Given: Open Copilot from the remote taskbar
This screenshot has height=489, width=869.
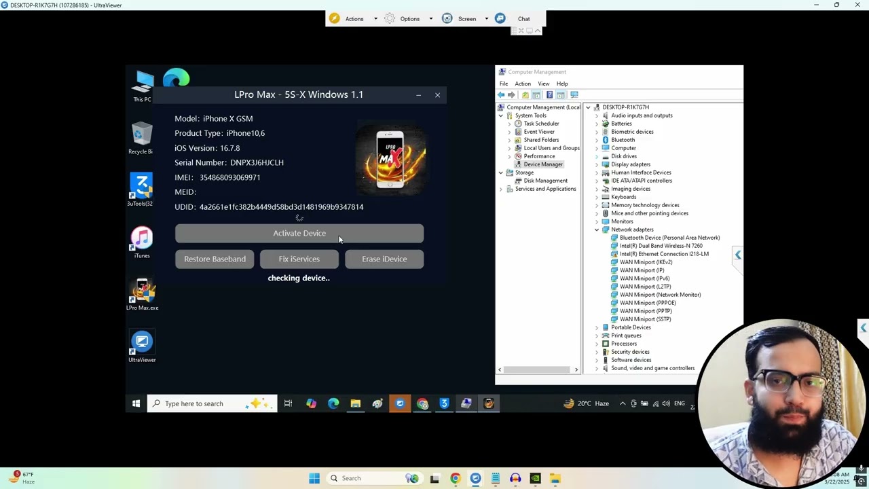Looking at the screenshot, I should coord(311,403).
